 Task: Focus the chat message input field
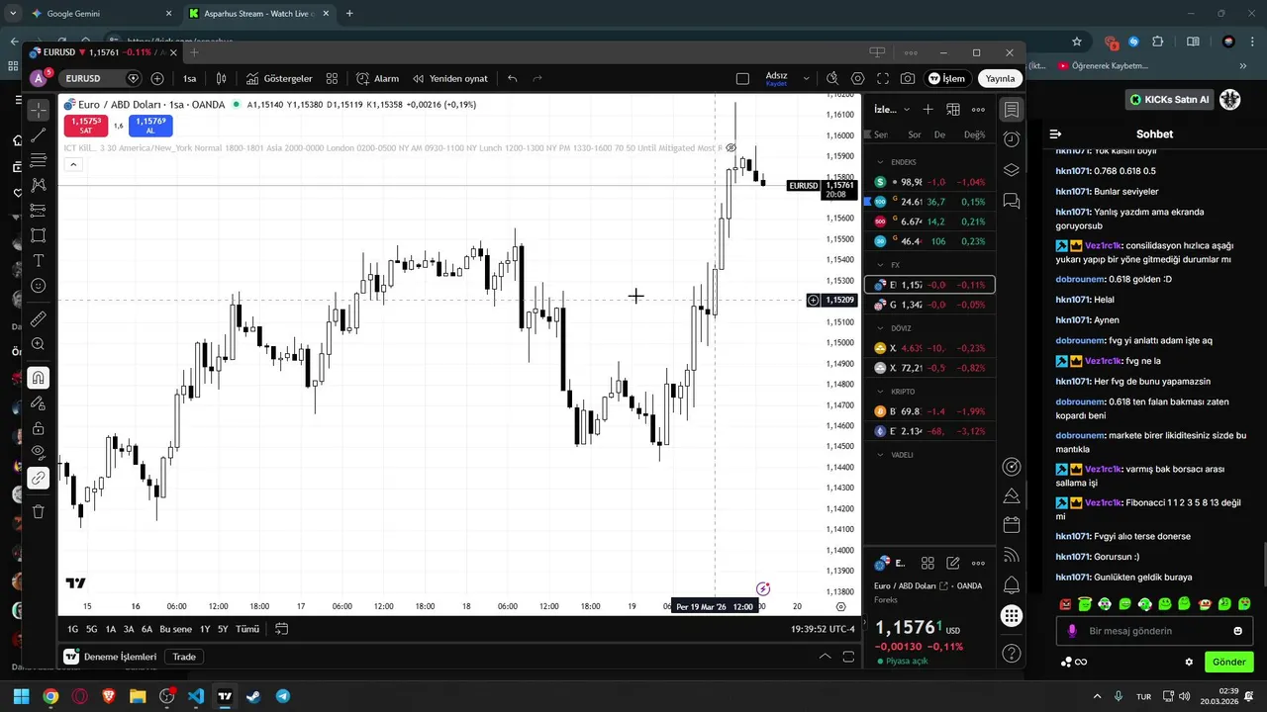pos(1155,631)
